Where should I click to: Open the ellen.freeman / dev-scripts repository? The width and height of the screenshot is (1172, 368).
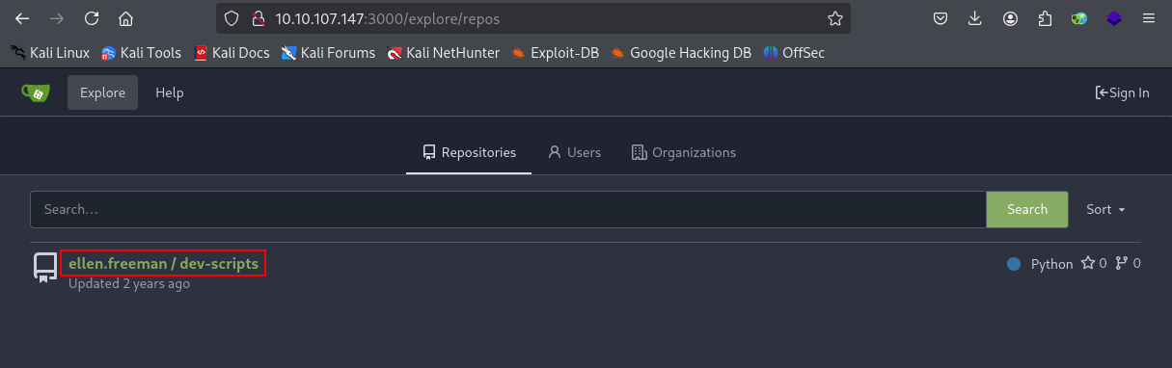click(x=163, y=263)
